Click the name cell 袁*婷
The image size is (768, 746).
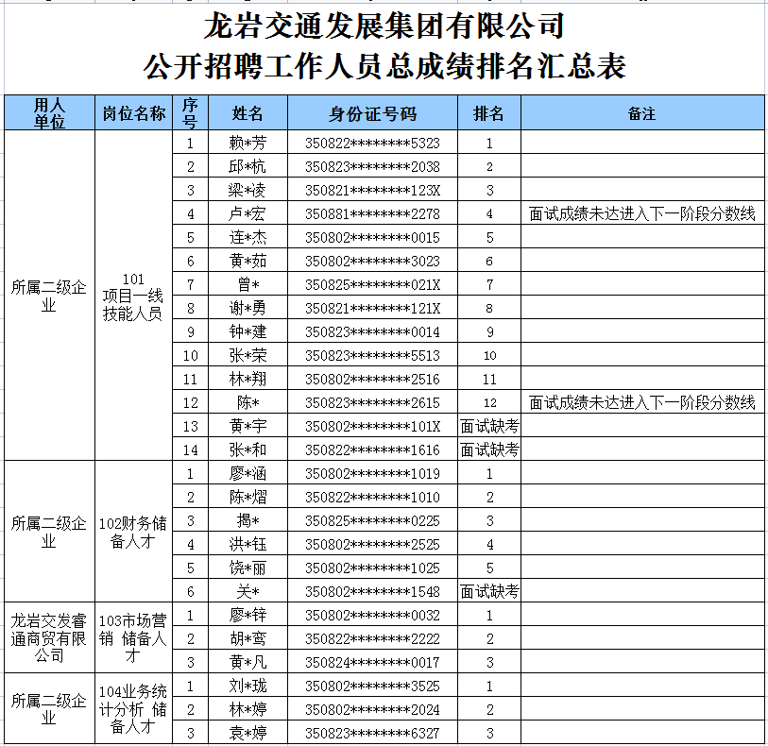(247, 732)
